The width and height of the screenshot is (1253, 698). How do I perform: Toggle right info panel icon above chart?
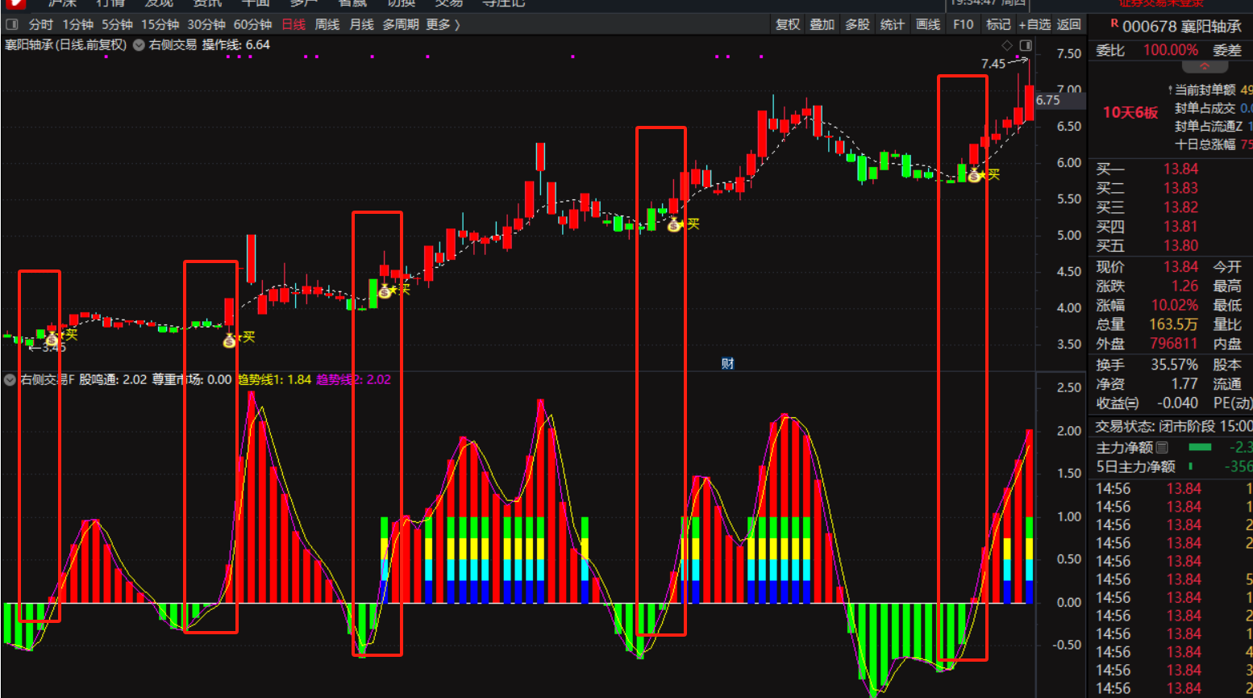[1026, 45]
